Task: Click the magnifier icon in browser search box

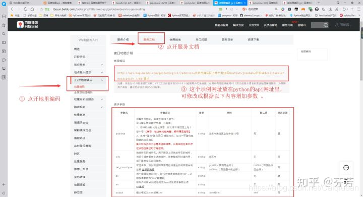Action: (276, 9)
